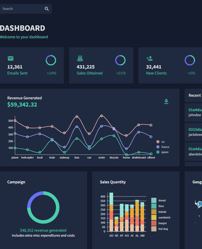Click the Sales Obtained register icon
202x249 pixels.
(x=80, y=59)
